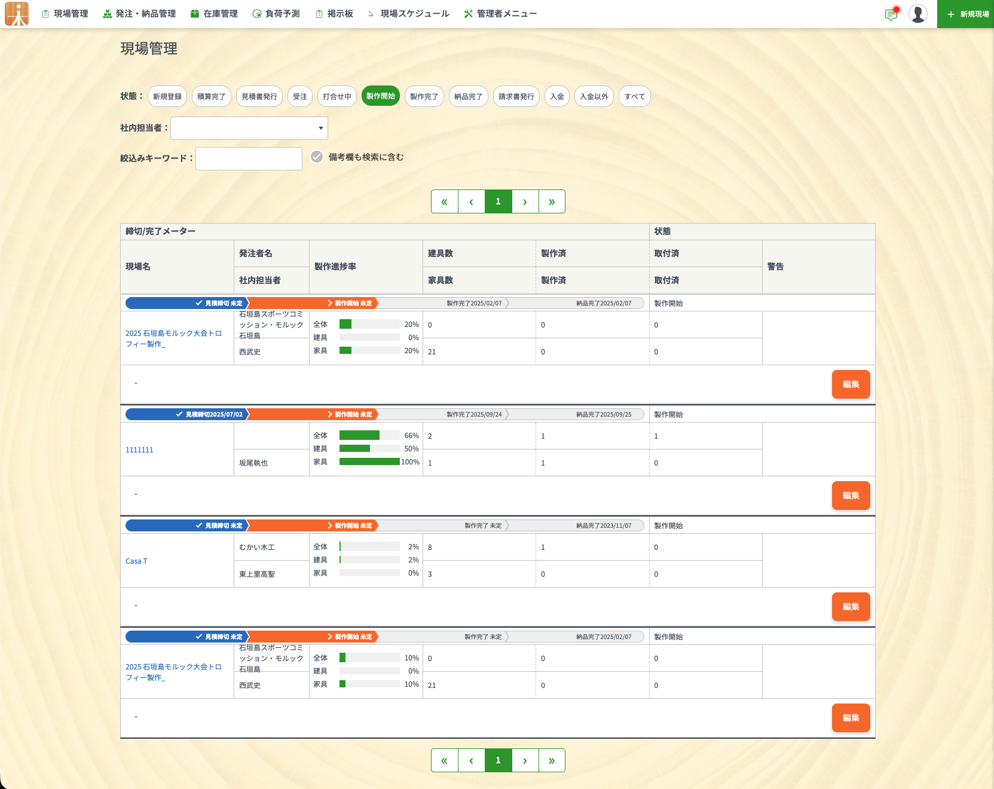Go to next page in top pagination
The image size is (994, 789).
tap(525, 201)
